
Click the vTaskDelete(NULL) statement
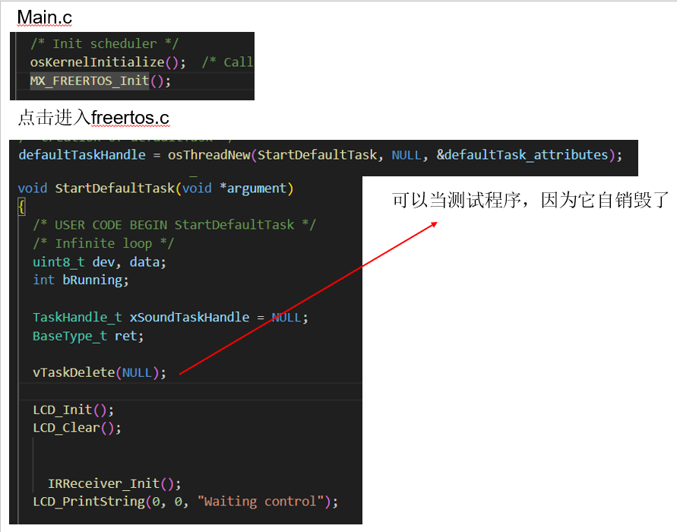[100, 372]
